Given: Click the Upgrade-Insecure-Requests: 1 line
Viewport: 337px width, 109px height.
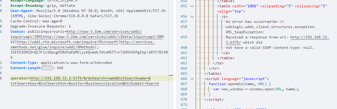Looking at the screenshot, I should [40, 26].
